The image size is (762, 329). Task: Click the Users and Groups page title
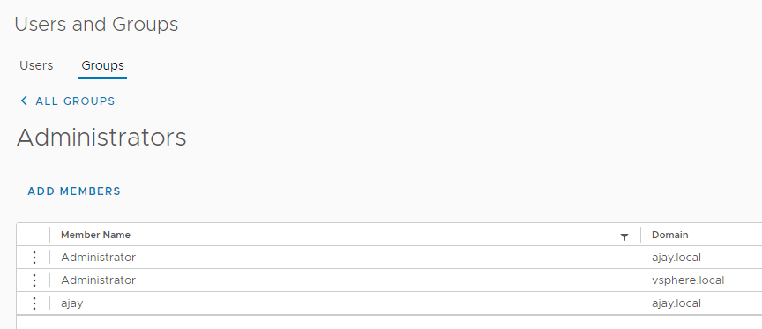(96, 25)
